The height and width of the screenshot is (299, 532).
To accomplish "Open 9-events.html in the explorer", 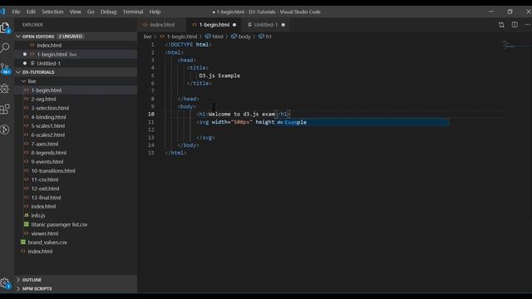I will (47, 162).
